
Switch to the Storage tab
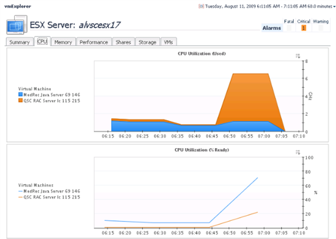pos(147,42)
